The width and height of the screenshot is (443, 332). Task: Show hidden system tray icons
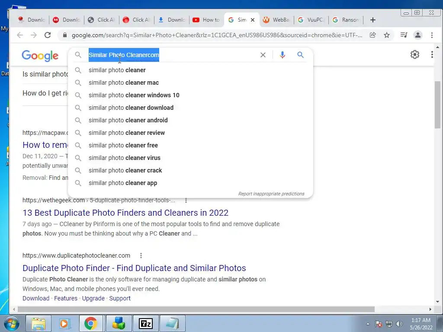pos(368,324)
